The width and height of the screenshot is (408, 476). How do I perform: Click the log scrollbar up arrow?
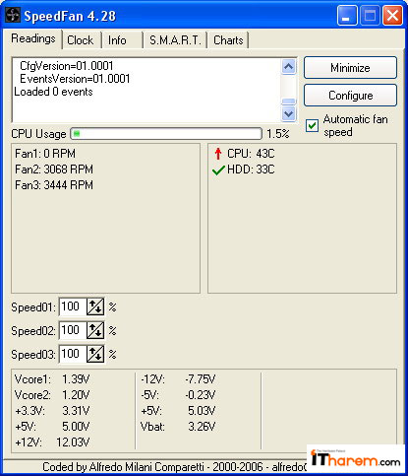click(288, 67)
